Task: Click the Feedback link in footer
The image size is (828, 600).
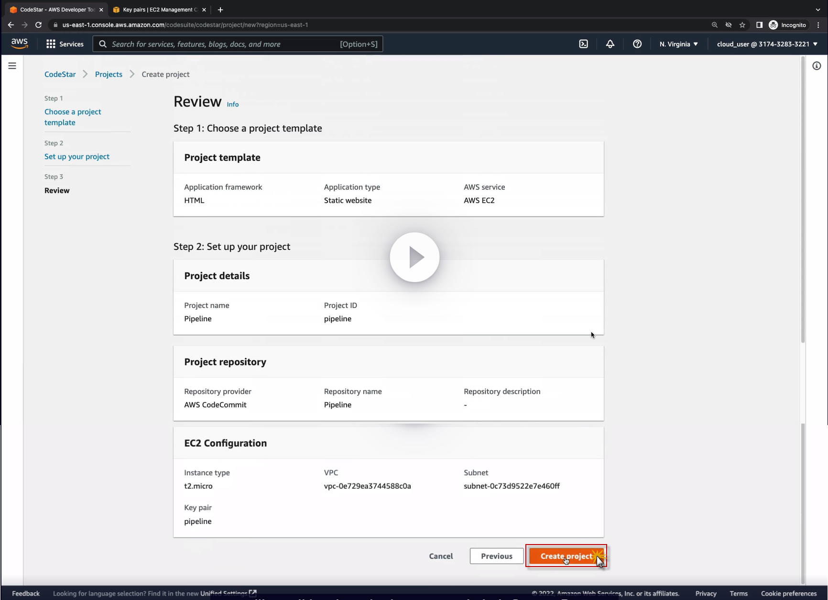Action: pyautogui.click(x=26, y=593)
